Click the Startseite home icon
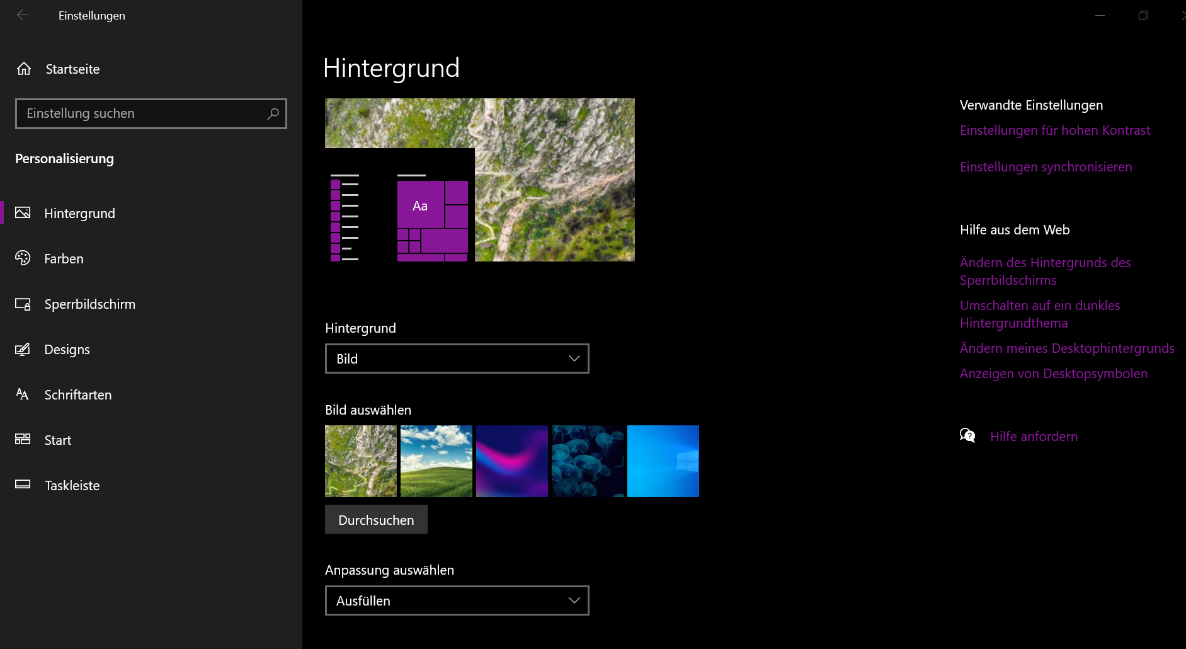This screenshot has width=1186, height=649. pyautogui.click(x=24, y=69)
